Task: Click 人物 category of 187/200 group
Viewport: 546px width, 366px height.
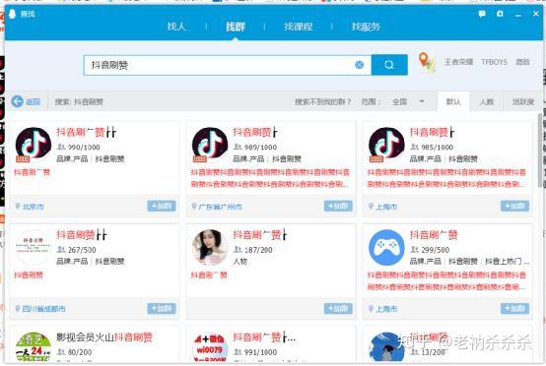Action: [239, 262]
